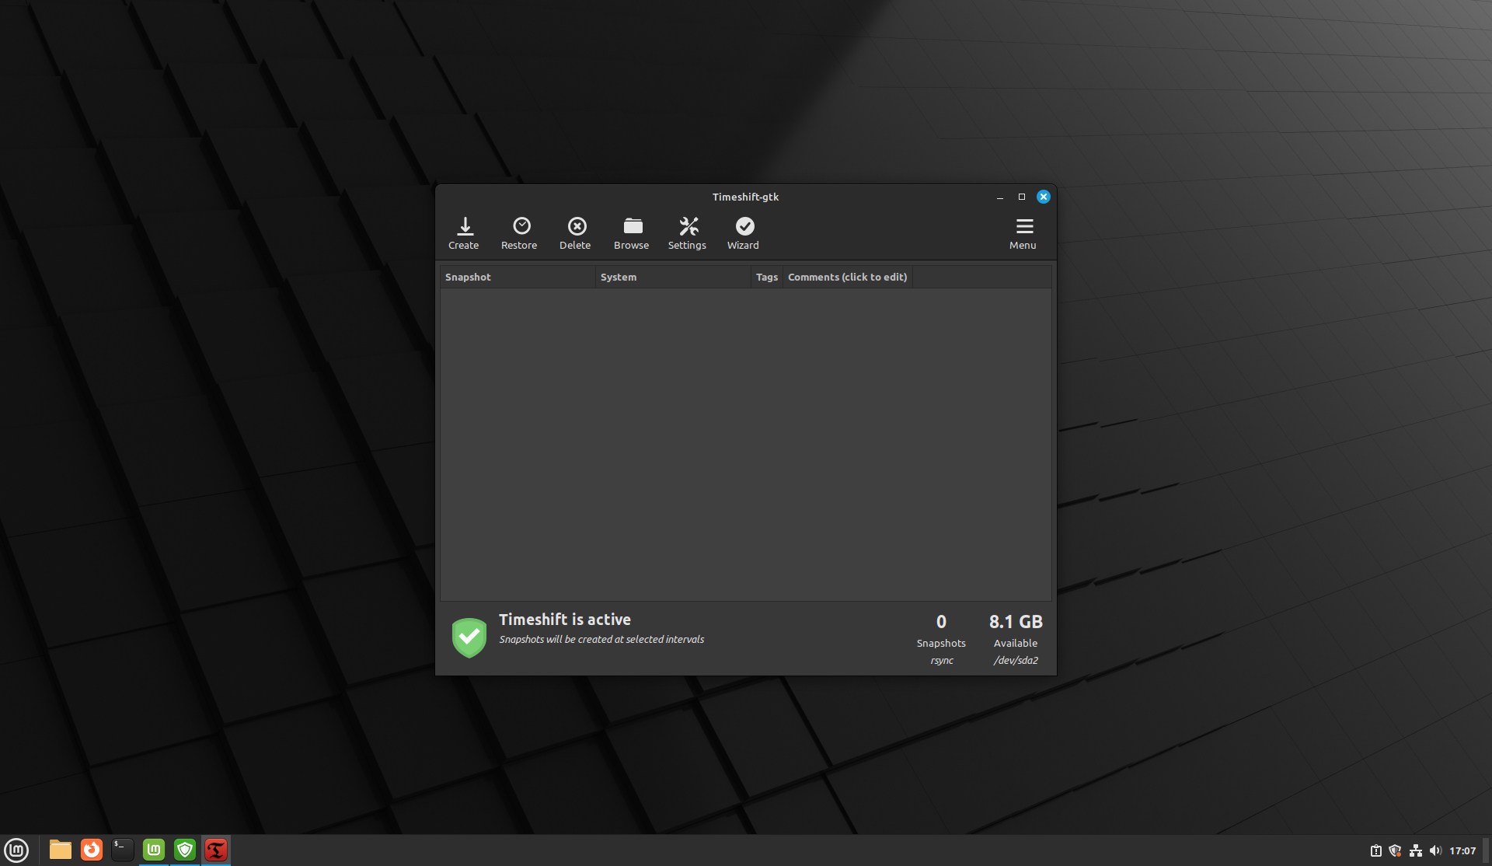Browse snapshot files with Browse icon

(631, 233)
